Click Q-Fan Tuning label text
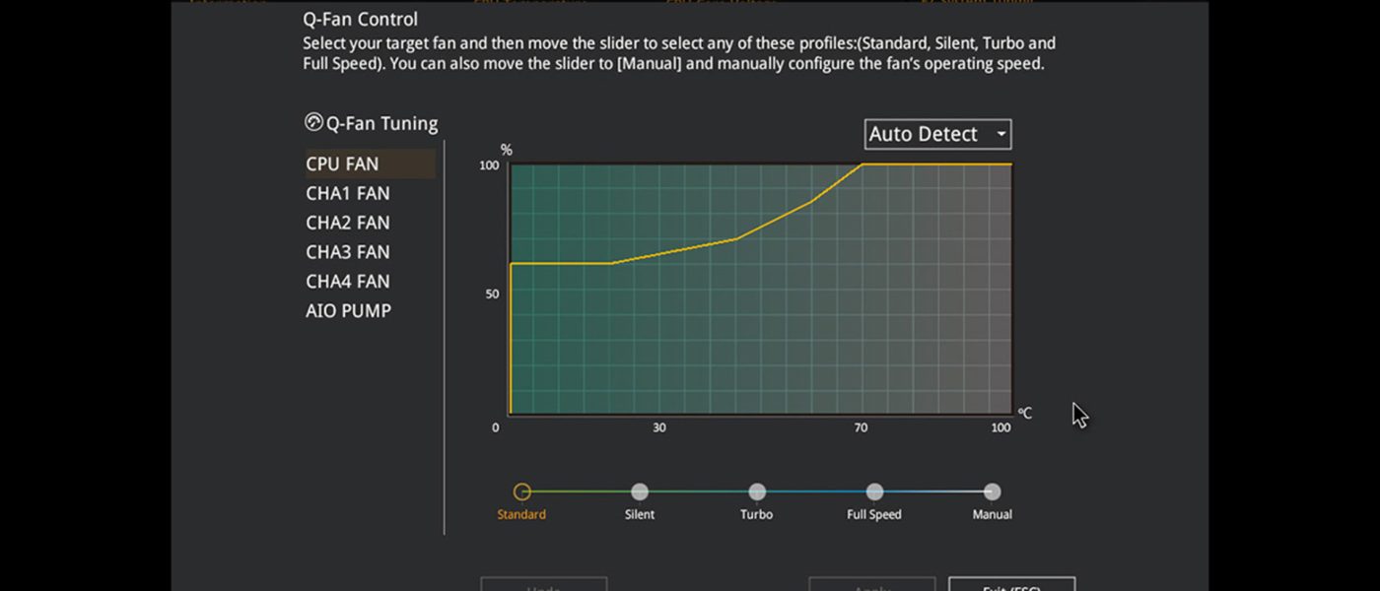This screenshot has height=591, width=1380. pos(382,124)
